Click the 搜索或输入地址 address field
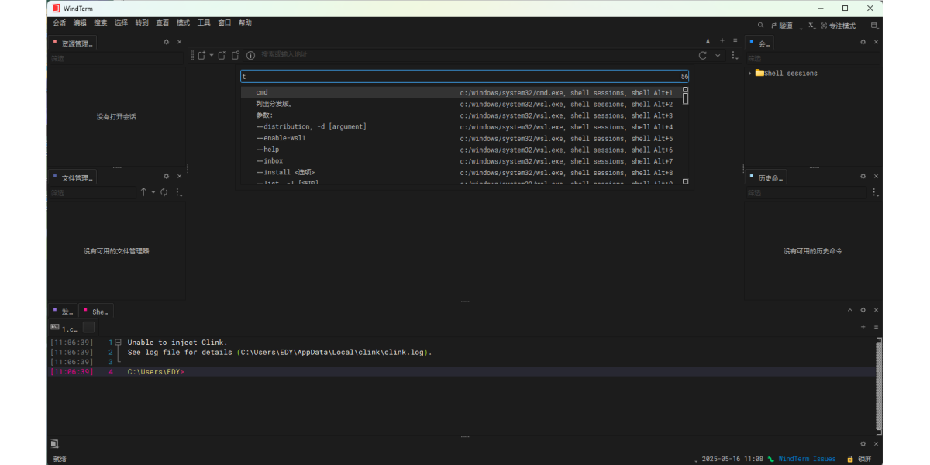This screenshot has height=465, width=930. 477,55
